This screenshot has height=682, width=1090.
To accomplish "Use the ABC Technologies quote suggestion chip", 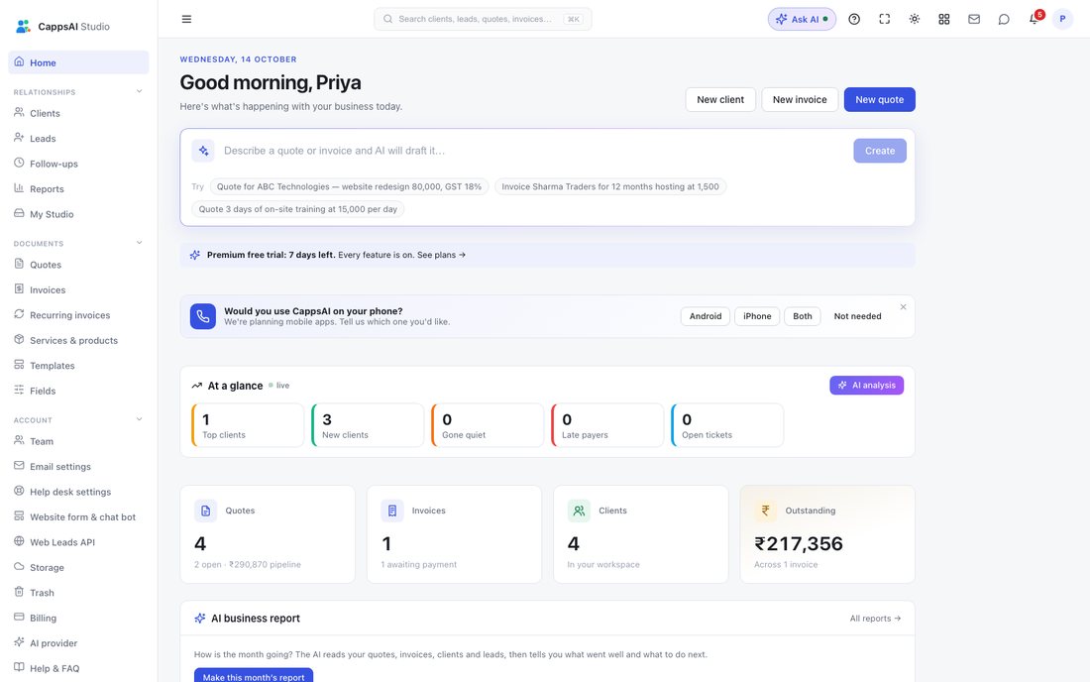I will point(349,187).
